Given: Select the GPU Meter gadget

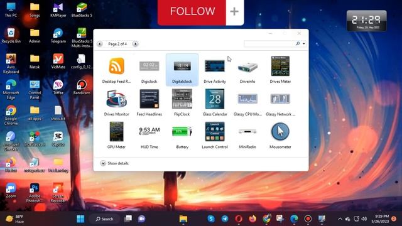Looking at the screenshot, I should pos(116,136).
